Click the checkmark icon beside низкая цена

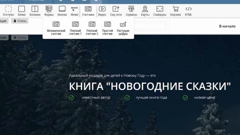coord(185,97)
